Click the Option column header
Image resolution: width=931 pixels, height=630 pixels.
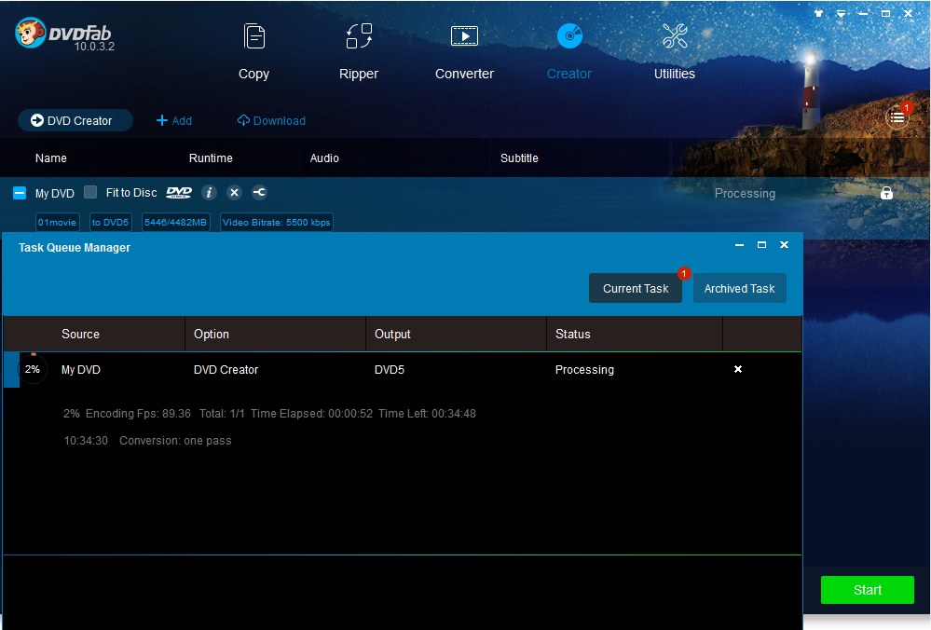pyautogui.click(x=212, y=334)
